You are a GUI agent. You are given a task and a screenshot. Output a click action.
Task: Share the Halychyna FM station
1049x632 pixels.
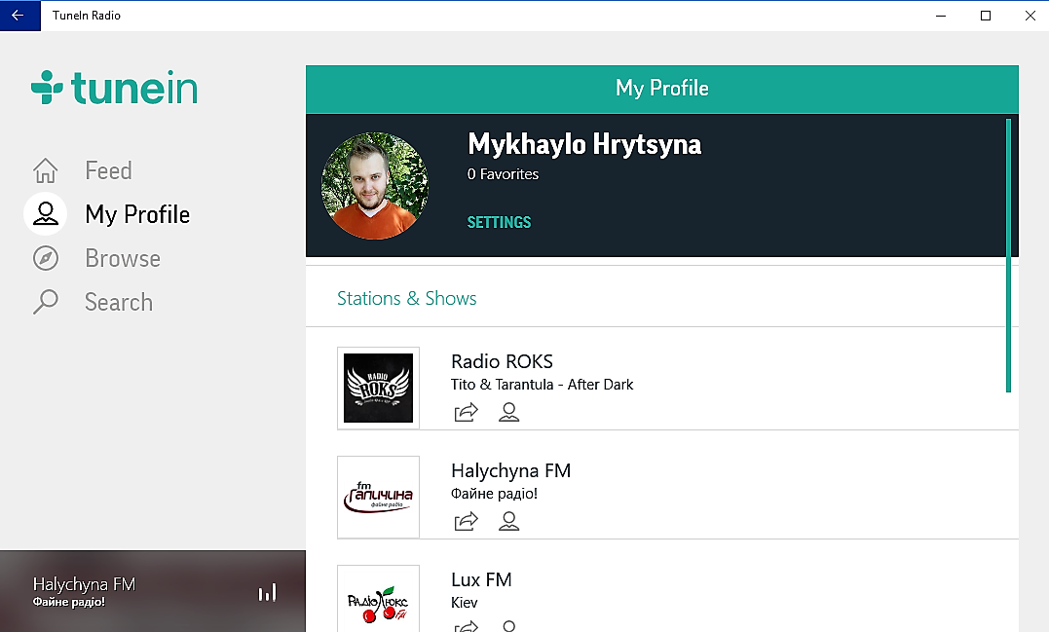click(467, 521)
